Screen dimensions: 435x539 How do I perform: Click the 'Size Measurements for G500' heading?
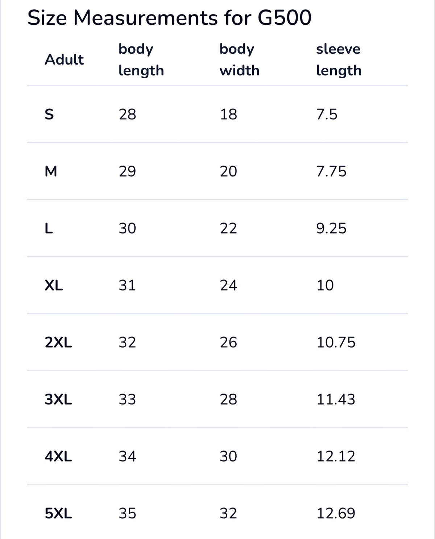pos(169,18)
